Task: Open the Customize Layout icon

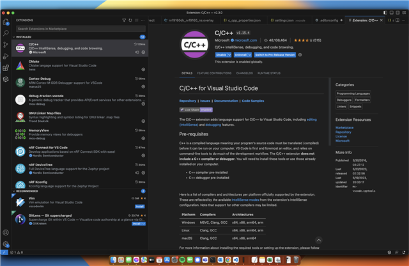Action: click(x=404, y=13)
